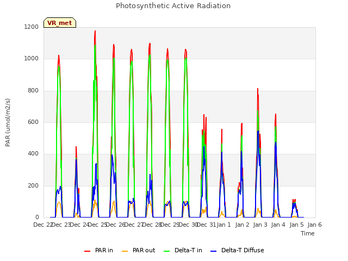Click the VR_met annotation label
348x261 pixels.
(60, 23)
